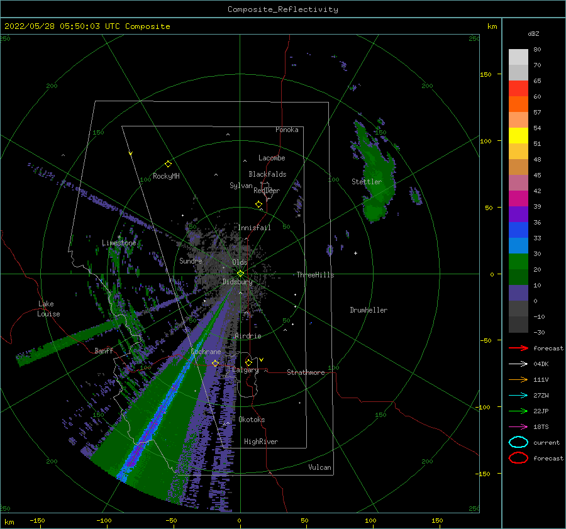Click the 'Blackfalds' town label
The height and width of the screenshot is (529, 566).
(x=267, y=174)
